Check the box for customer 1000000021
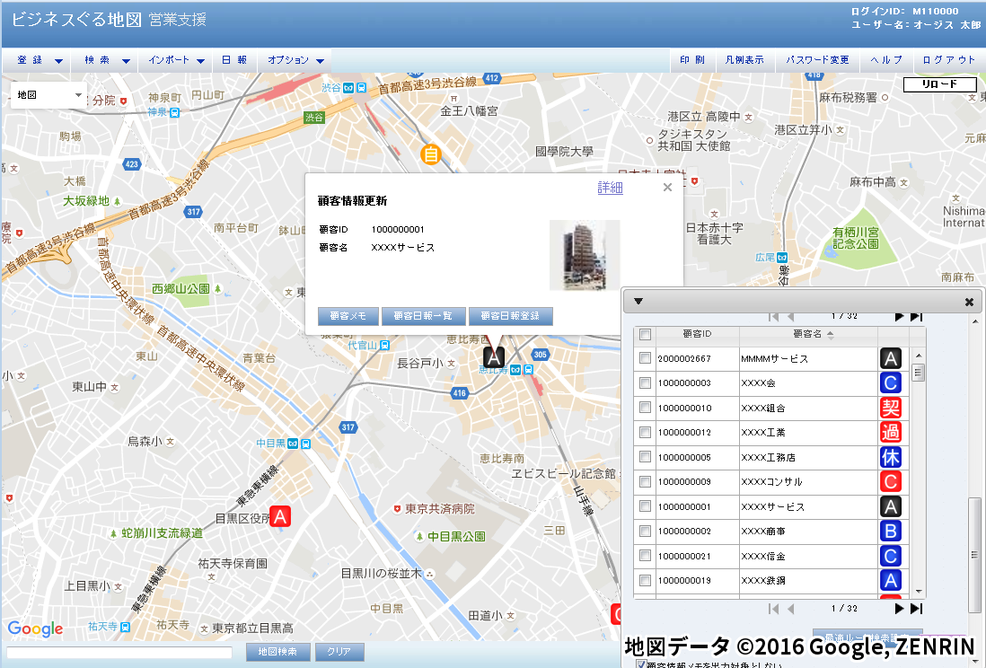This screenshot has width=986, height=668. (645, 556)
